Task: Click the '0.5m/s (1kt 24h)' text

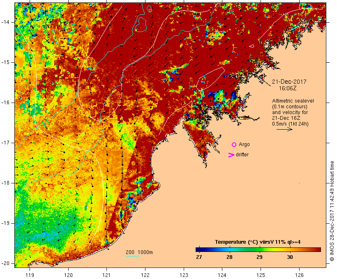Action: [290, 124]
